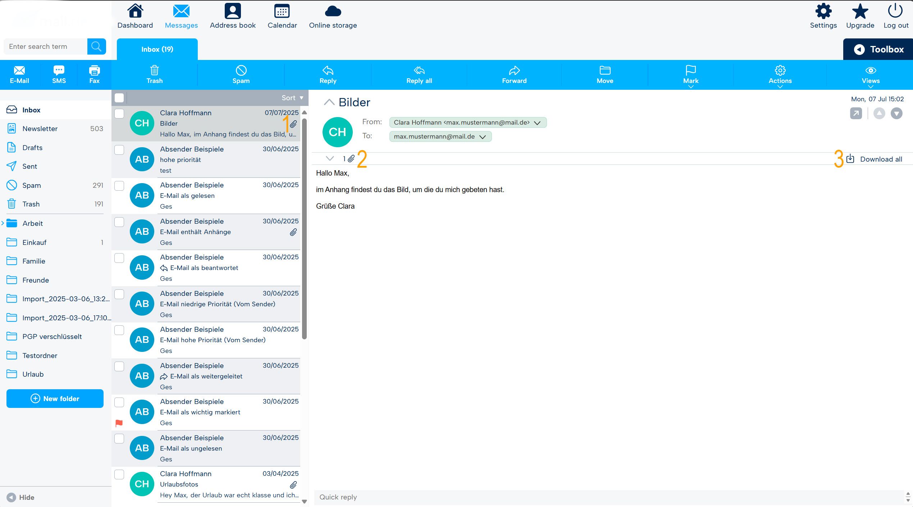Check the Bilder email checkbox
This screenshot has height=507, width=913.
[119, 113]
